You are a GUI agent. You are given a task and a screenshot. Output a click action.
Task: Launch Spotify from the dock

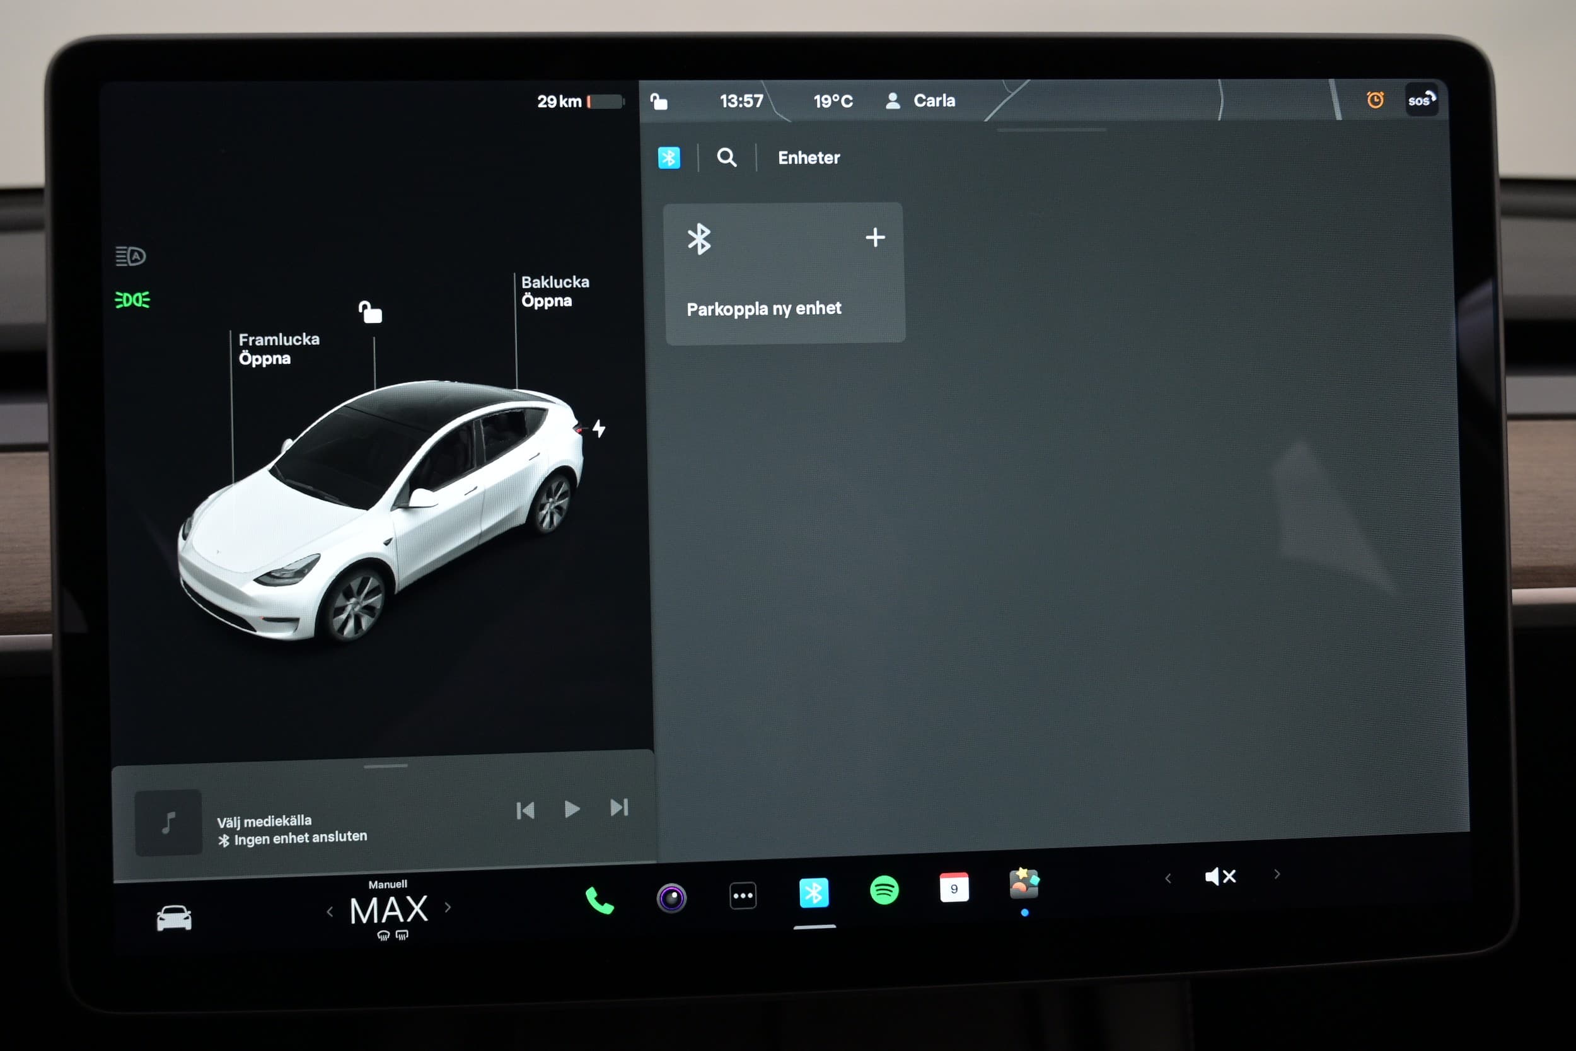(884, 890)
